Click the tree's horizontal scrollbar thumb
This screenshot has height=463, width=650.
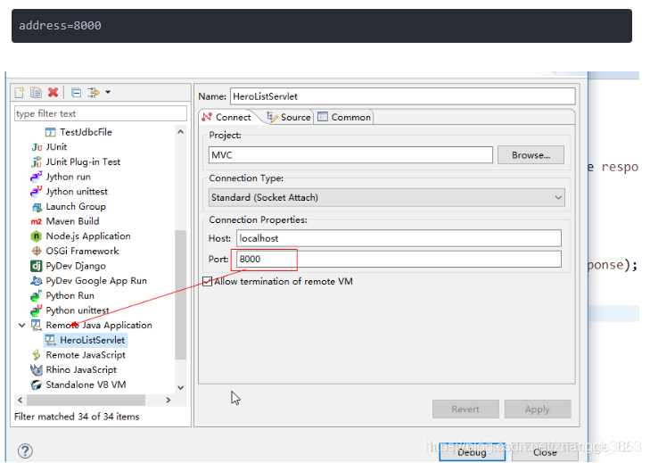pos(86,400)
